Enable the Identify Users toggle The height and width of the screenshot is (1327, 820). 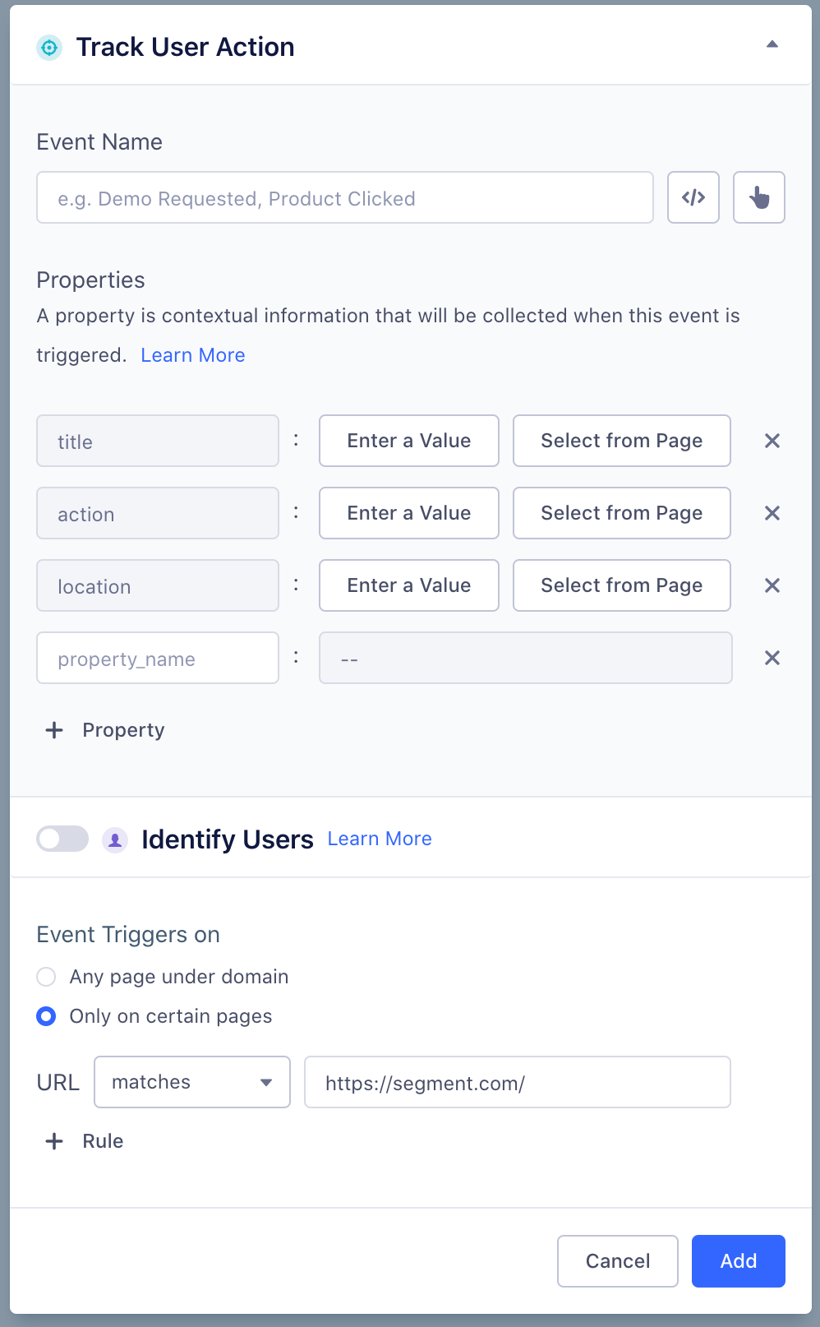click(62, 839)
